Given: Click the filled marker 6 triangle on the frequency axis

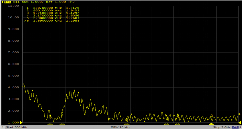Looking at the screenshot, I should point(211,124).
